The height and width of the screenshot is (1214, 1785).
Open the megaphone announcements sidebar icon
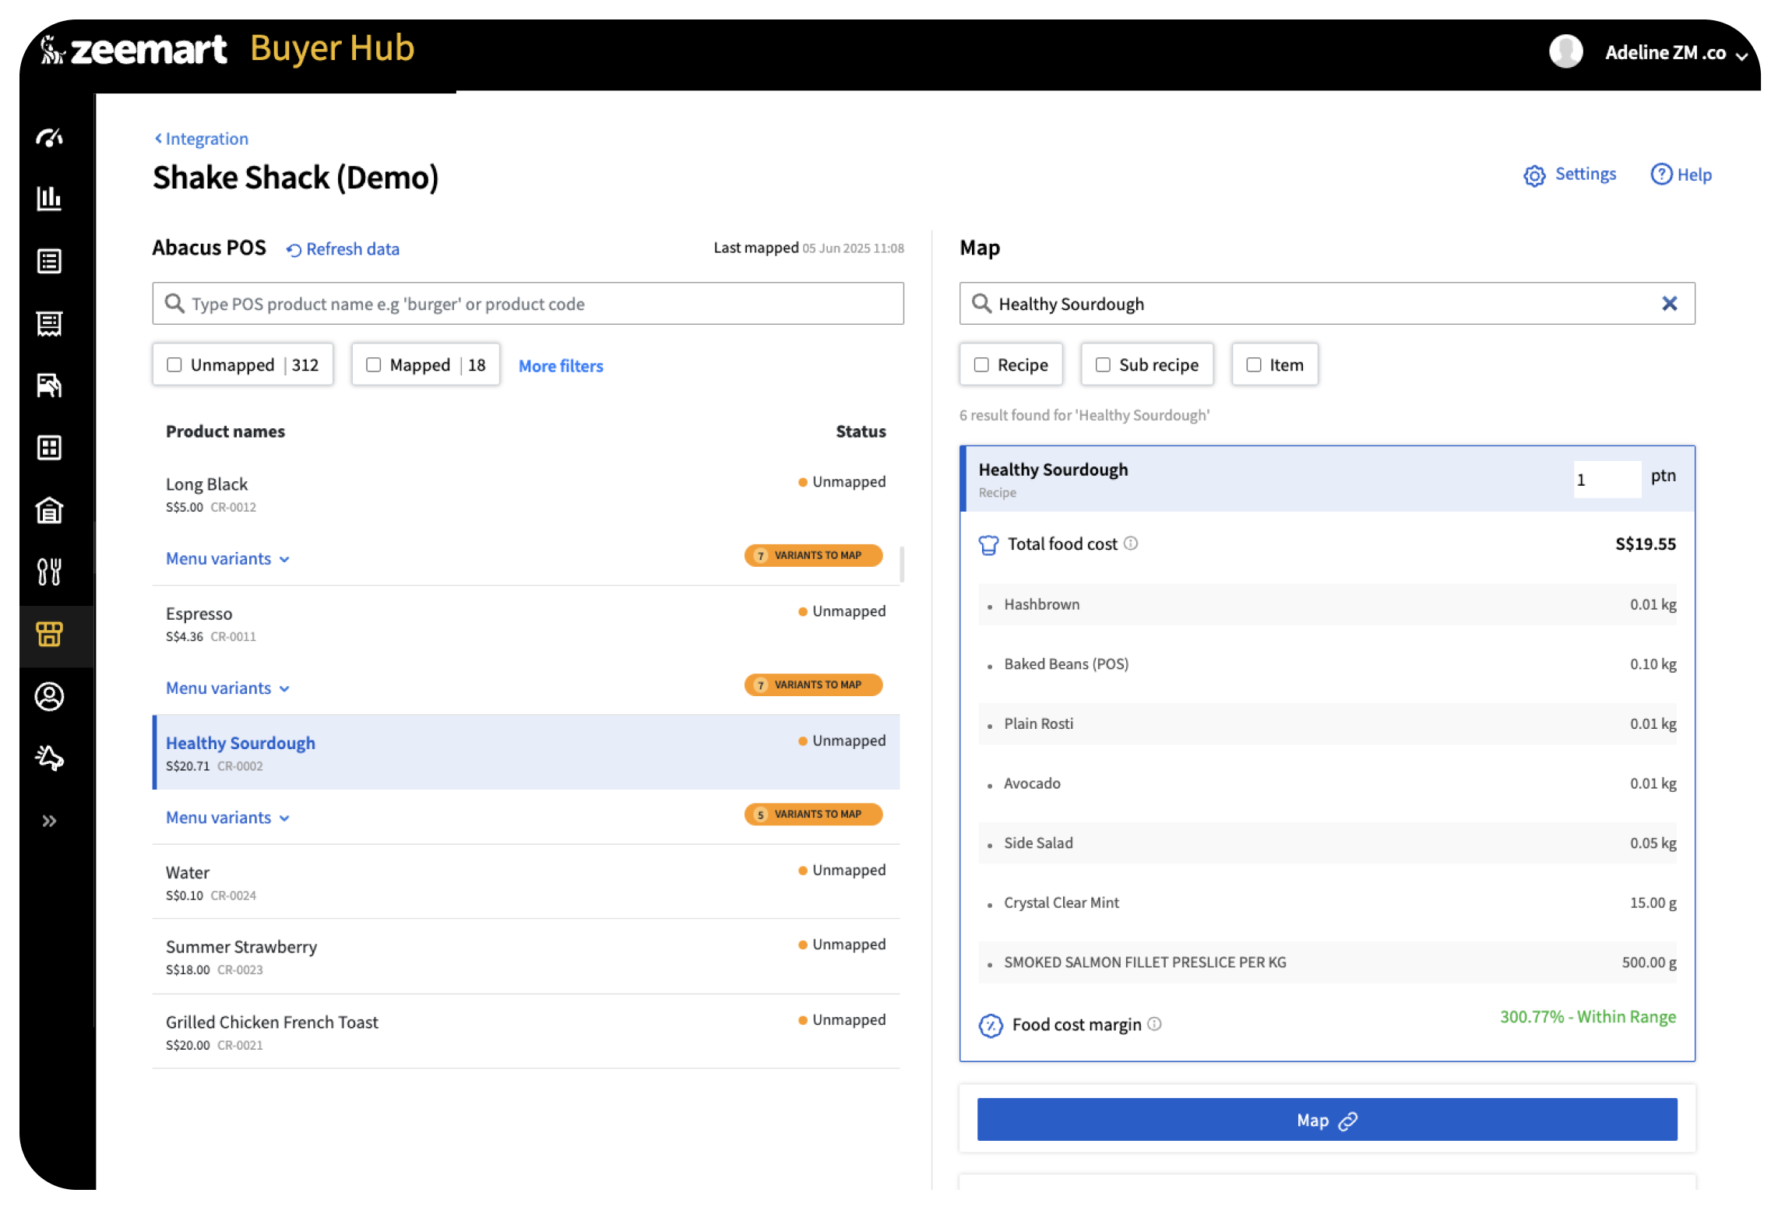(x=49, y=758)
